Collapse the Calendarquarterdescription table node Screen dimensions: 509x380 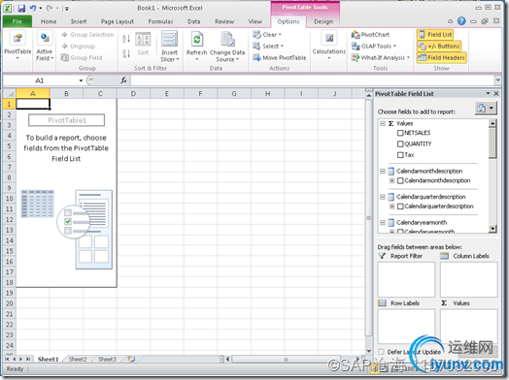point(383,197)
